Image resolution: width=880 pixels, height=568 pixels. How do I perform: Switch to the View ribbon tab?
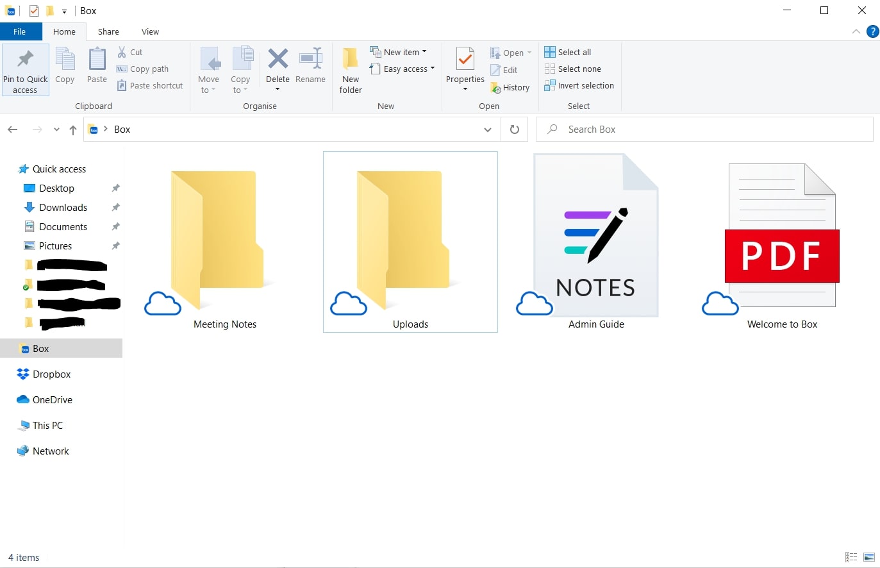[150, 31]
